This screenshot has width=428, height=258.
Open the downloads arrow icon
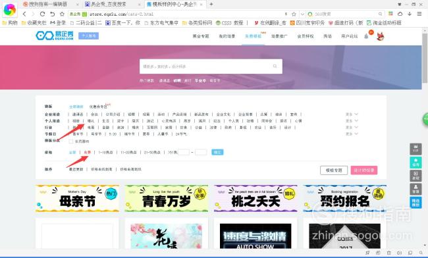[410, 14]
